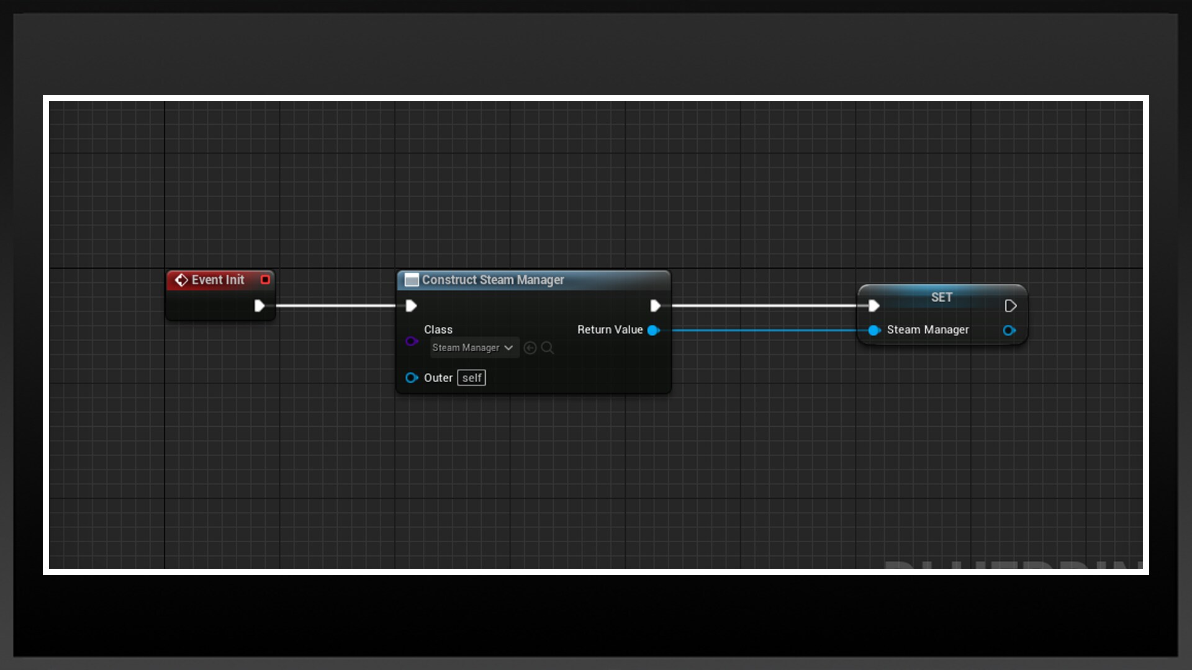Click the red delegate pin on Event Init
Image resolution: width=1192 pixels, height=670 pixels.
pyautogui.click(x=265, y=280)
